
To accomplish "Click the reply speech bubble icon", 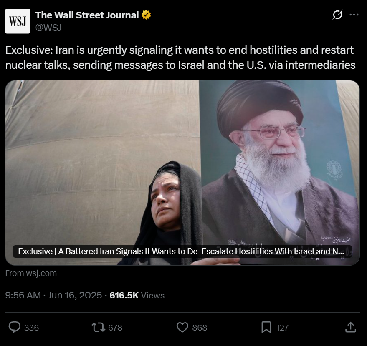I will [15, 327].
